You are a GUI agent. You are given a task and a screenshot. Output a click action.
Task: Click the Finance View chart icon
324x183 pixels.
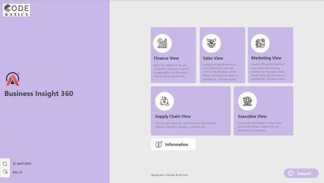coord(162,43)
